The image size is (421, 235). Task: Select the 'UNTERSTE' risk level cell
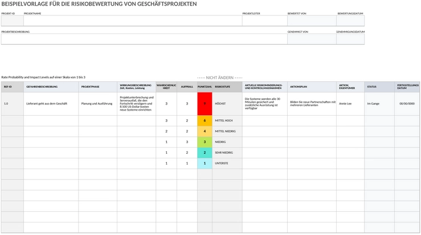(x=227, y=163)
